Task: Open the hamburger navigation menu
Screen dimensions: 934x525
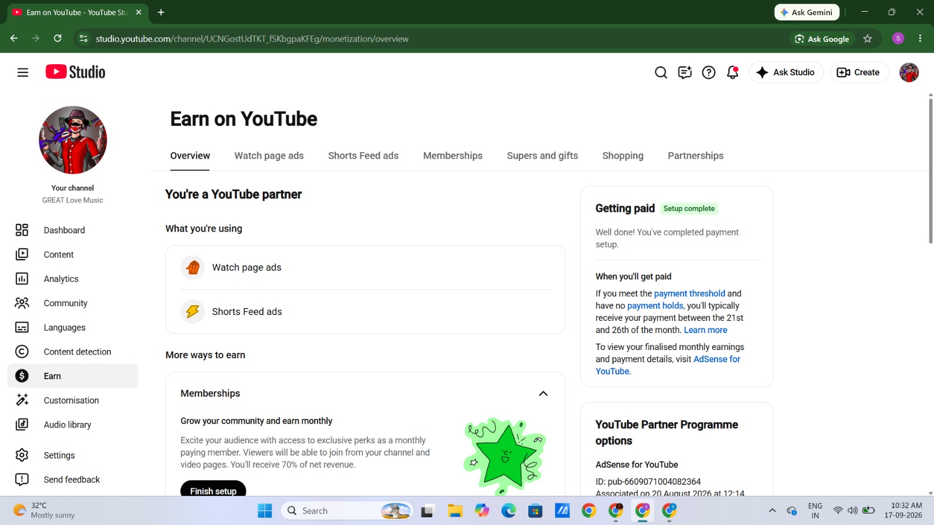Action: [23, 72]
